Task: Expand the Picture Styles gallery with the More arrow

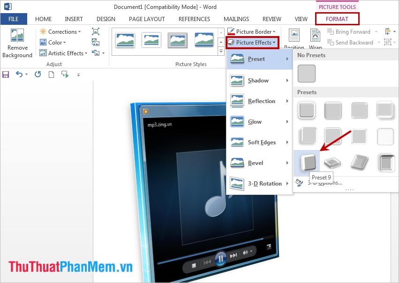Action: (220, 52)
